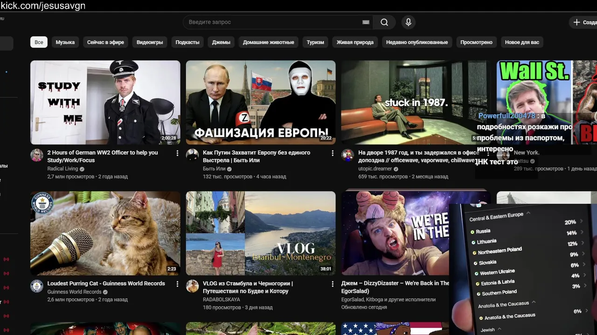Go to Быть Или channel name

coord(214,169)
